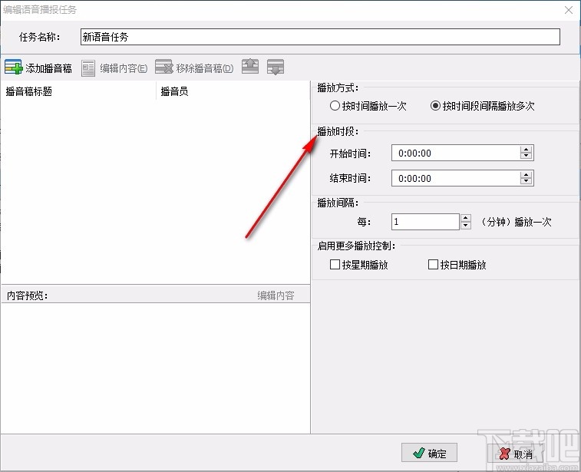Close the 编辑语音播报任务 dialog
The height and width of the screenshot is (472, 581).
(x=569, y=10)
